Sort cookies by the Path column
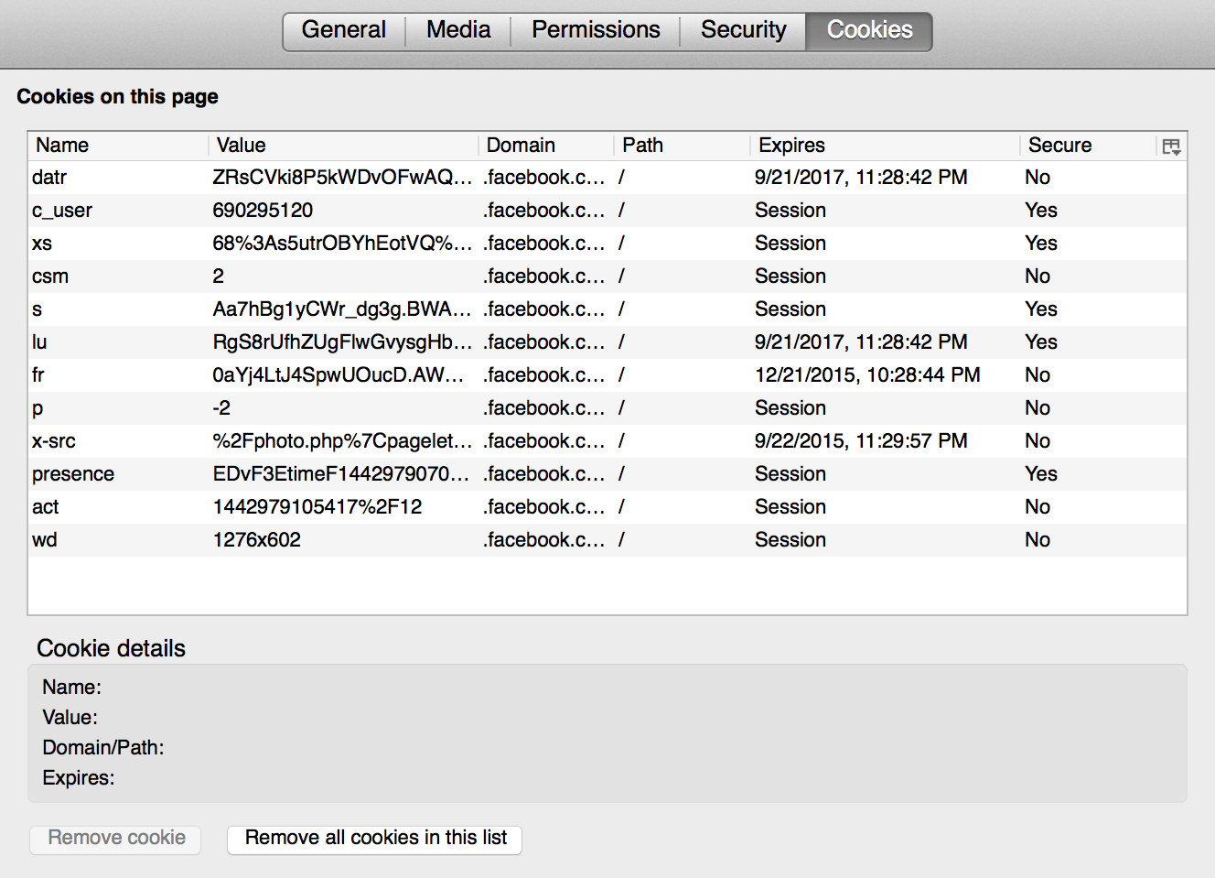This screenshot has height=878, width=1215. point(642,146)
